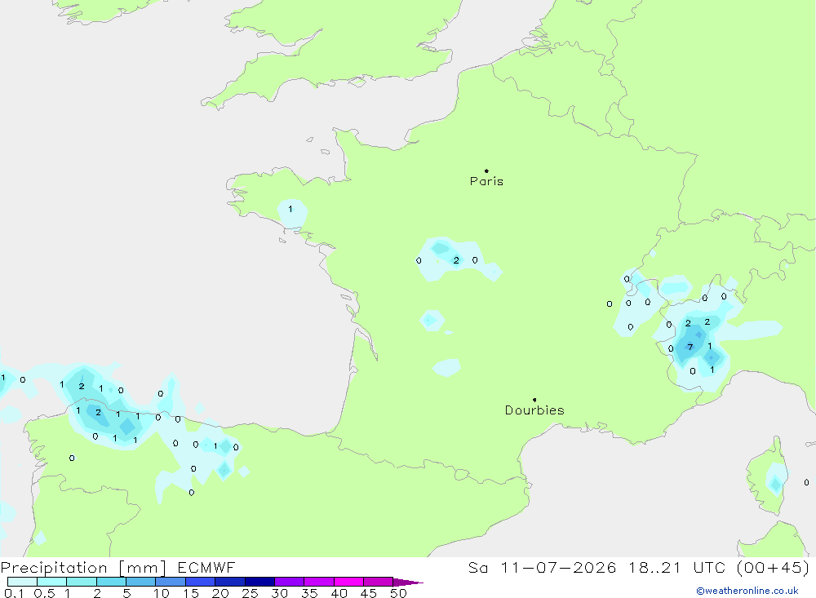
Task: Click the Dourbies city label
Action: coord(534,410)
